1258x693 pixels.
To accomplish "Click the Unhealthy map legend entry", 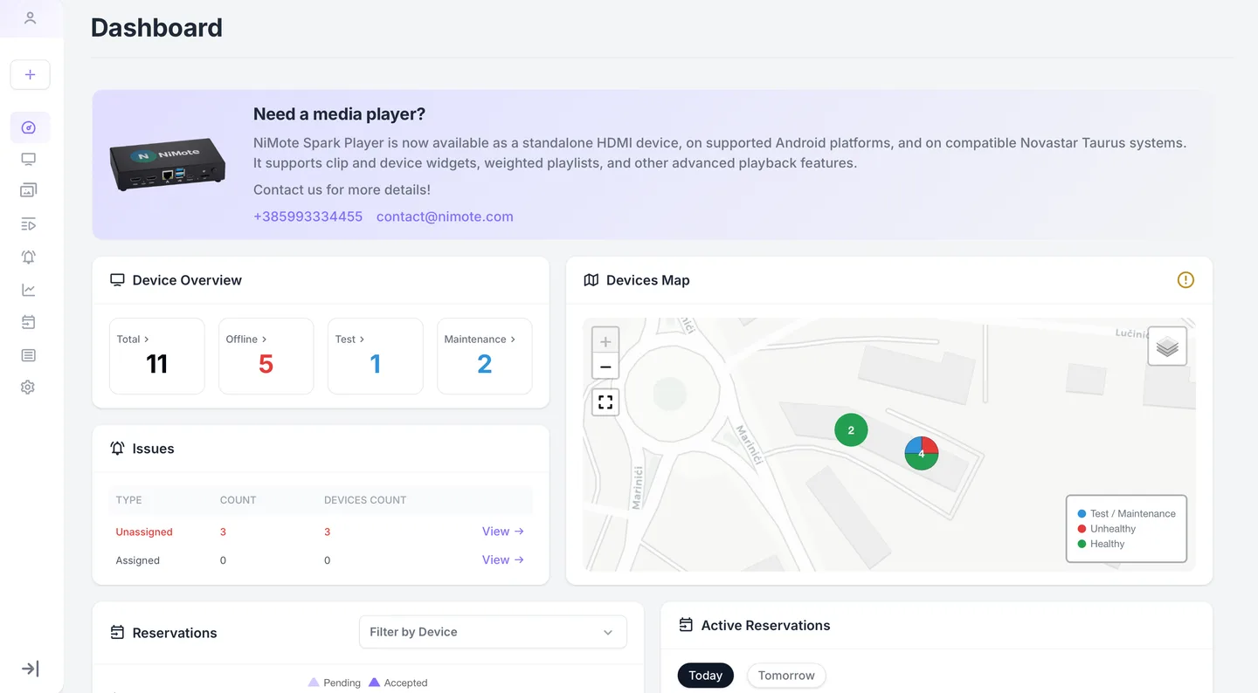I will click(x=1107, y=529).
